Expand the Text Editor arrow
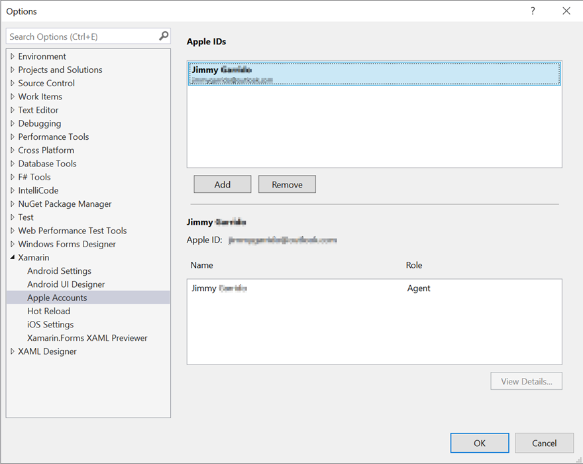Viewport: 583px width, 464px height. coord(13,110)
